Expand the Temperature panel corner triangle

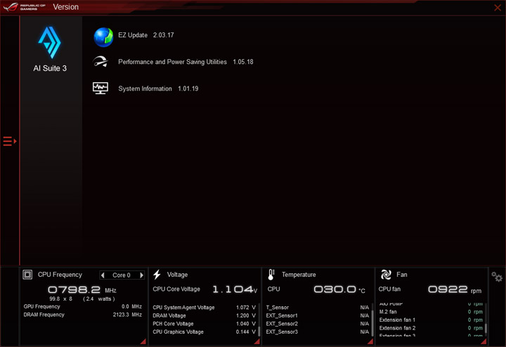[370, 341]
